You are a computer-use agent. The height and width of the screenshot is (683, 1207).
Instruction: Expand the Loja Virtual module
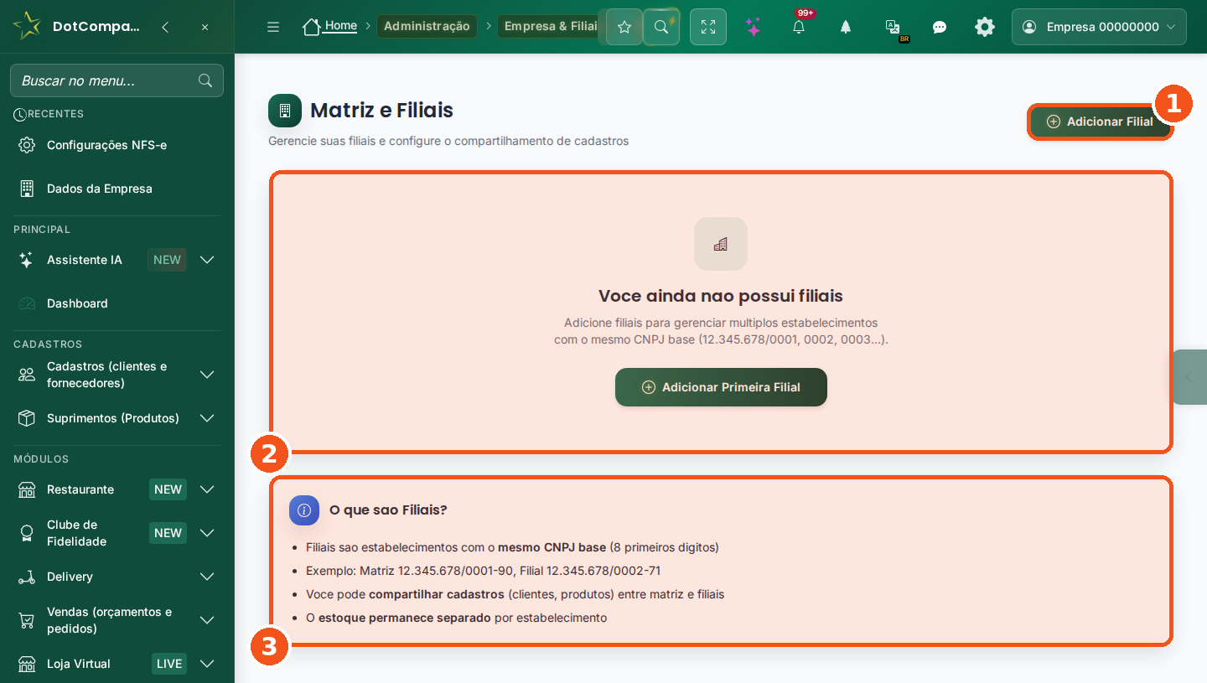tap(207, 664)
